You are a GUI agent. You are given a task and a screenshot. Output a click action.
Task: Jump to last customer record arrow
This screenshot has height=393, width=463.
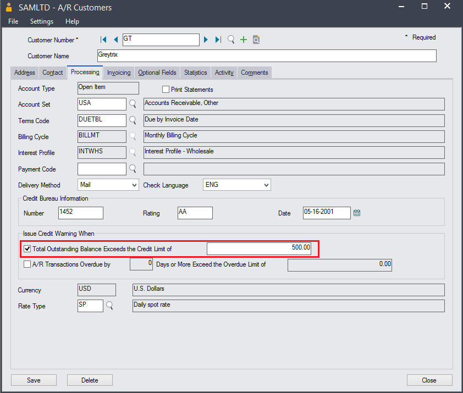218,40
